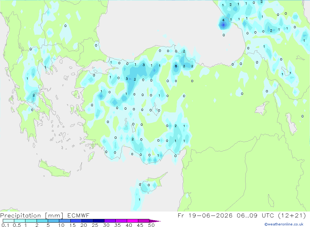Click the 'Precipitation' title word
This screenshot has width=310, height=227.
pyautogui.click(x=20, y=216)
